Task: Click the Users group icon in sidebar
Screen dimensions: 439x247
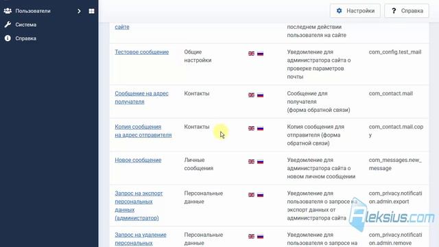Action: pos(8,11)
